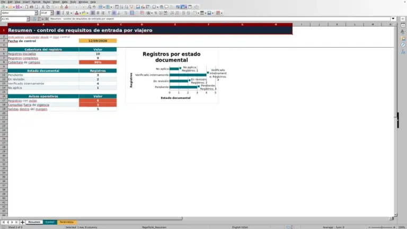Open the sidebar Gallery panel icon

pos(403,38)
